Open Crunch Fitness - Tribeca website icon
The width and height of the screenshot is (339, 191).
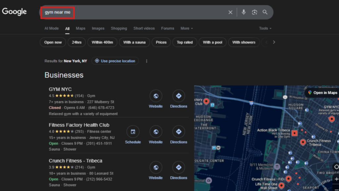(x=156, y=167)
